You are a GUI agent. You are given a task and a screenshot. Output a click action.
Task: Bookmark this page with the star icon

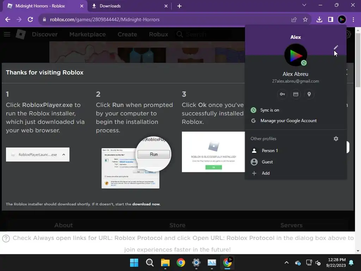coord(305,20)
